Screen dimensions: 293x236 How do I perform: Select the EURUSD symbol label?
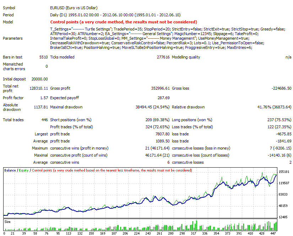tap(58, 7)
